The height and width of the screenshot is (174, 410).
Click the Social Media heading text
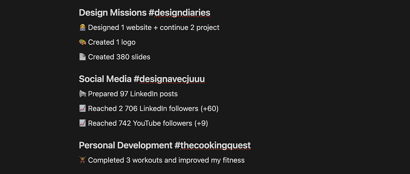(105, 79)
